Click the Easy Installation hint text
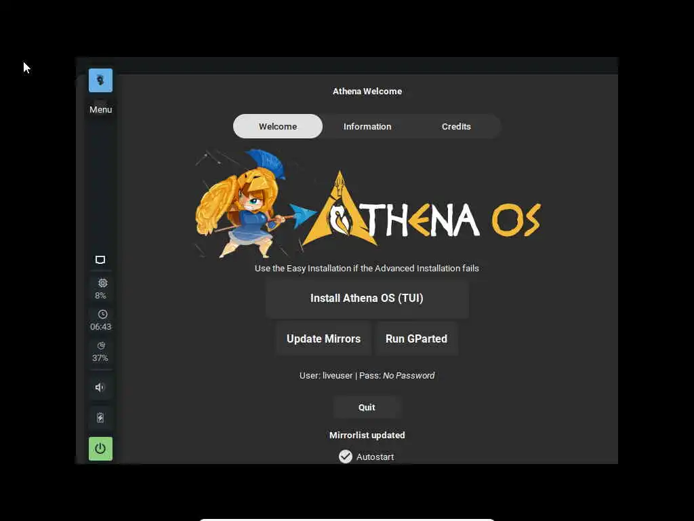The height and width of the screenshot is (521, 694). (x=367, y=268)
